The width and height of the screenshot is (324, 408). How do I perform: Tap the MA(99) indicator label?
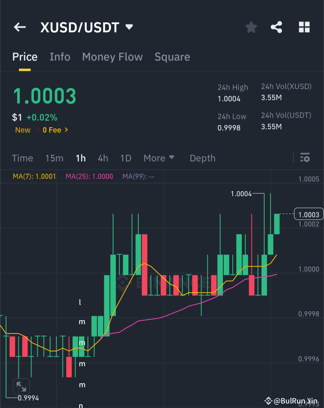coord(138,176)
